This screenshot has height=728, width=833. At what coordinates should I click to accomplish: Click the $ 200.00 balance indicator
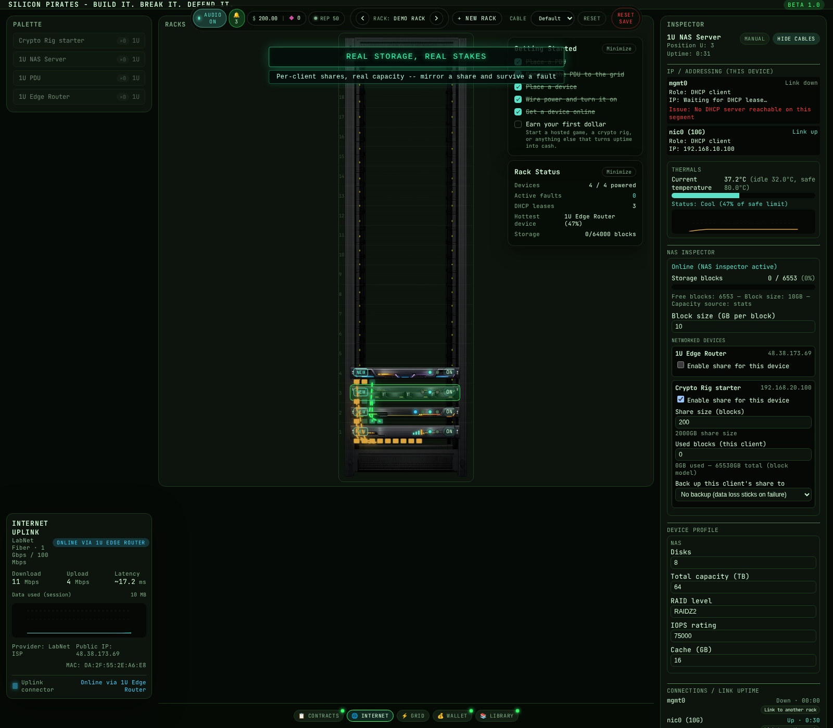tap(265, 18)
